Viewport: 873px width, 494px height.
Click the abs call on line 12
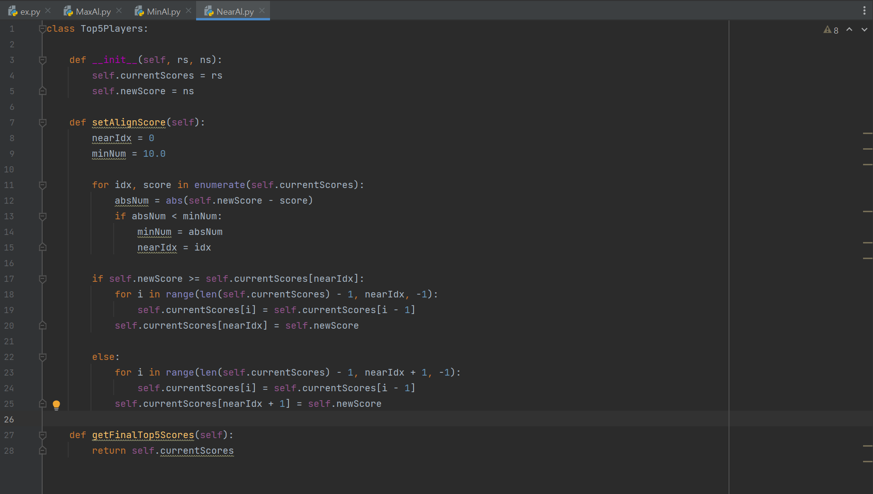(174, 200)
